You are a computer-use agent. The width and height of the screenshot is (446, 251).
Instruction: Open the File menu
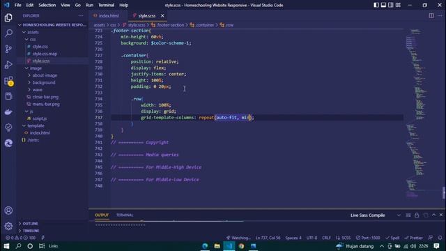(x=17, y=5)
